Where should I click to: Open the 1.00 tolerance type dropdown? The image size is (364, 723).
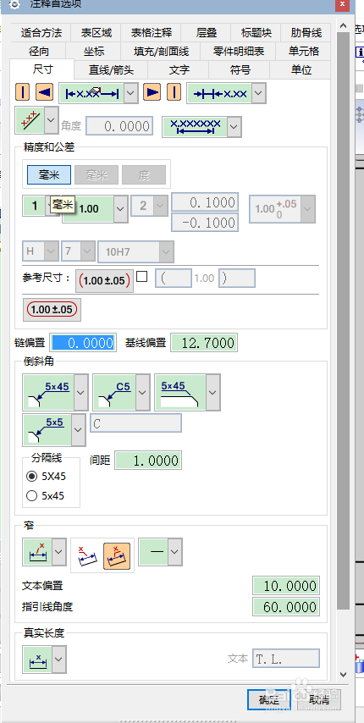[x=121, y=209]
